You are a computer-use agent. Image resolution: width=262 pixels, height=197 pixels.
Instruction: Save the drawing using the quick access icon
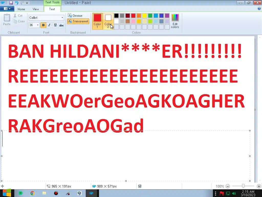coord(11,3)
